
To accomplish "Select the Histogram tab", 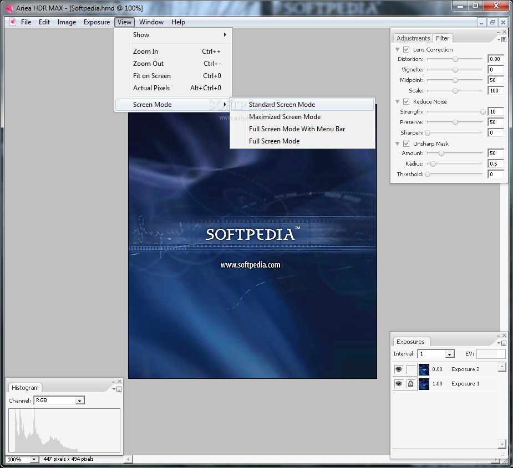I will (x=25, y=388).
